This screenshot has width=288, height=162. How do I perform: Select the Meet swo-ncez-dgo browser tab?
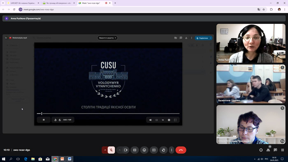click(95, 3)
